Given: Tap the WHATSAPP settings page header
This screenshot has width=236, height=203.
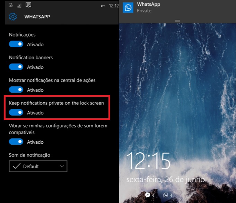Looking at the screenshot, I should [37, 17].
